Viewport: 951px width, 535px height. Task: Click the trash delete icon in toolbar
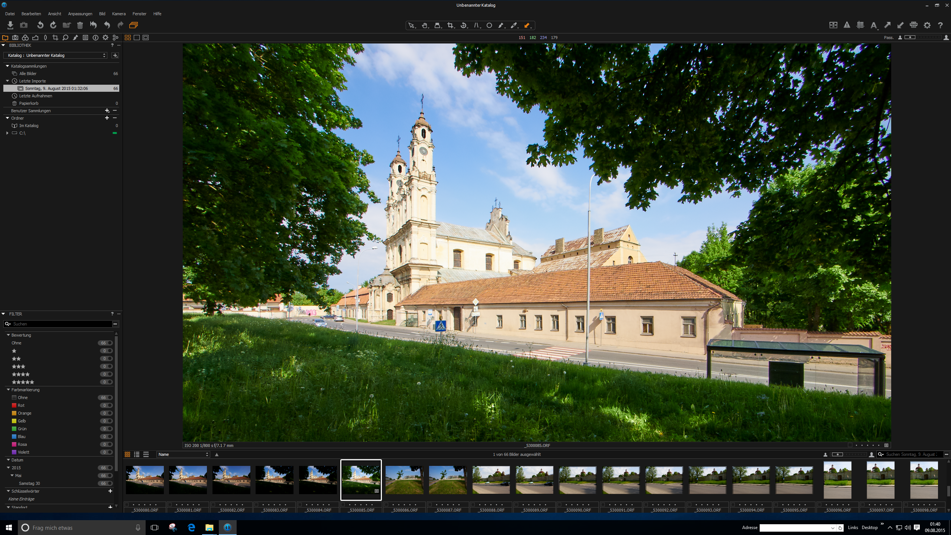tap(79, 25)
